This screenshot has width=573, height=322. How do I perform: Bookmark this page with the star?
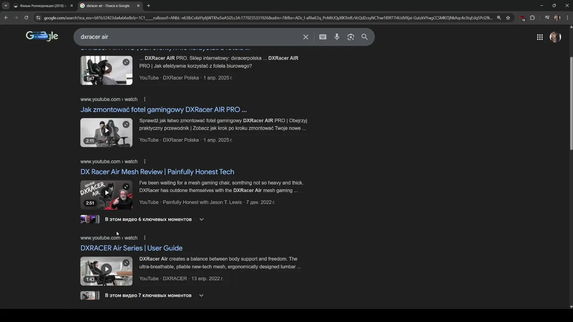coord(508,18)
